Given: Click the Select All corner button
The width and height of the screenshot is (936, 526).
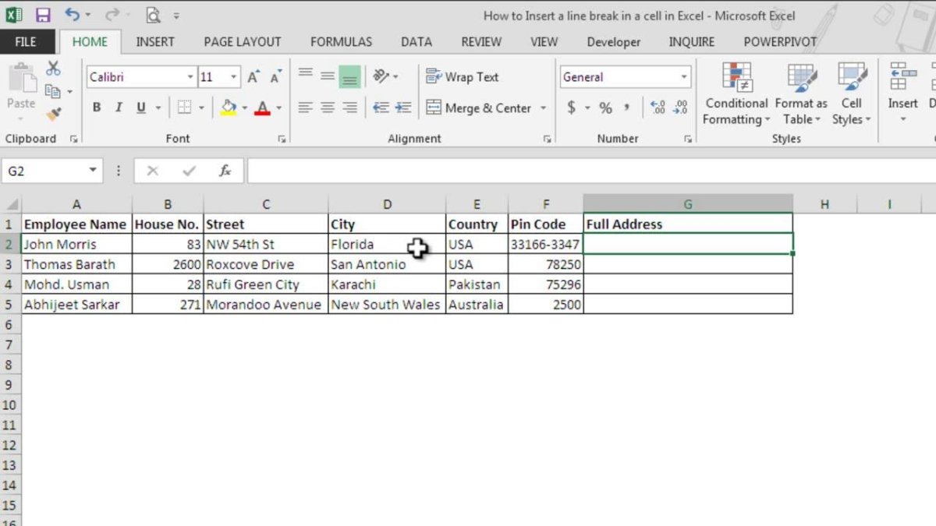Looking at the screenshot, I should point(11,204).
